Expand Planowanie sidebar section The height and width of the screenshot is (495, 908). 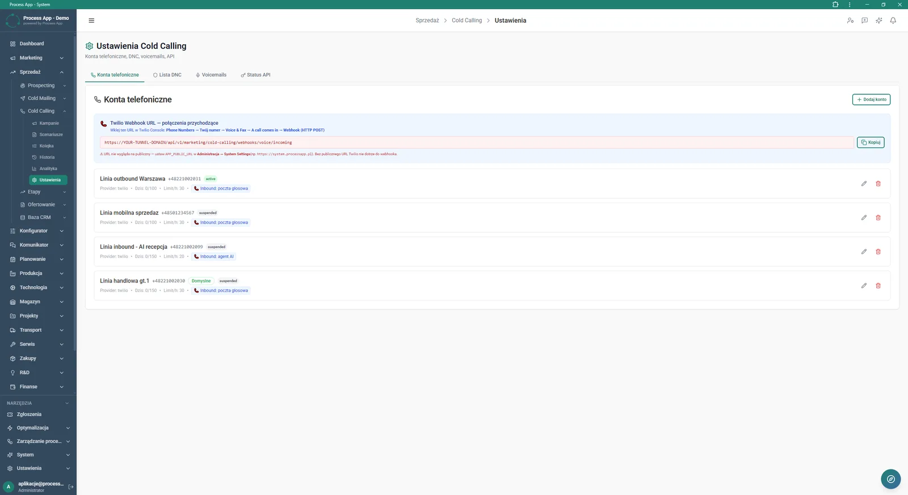38,259
